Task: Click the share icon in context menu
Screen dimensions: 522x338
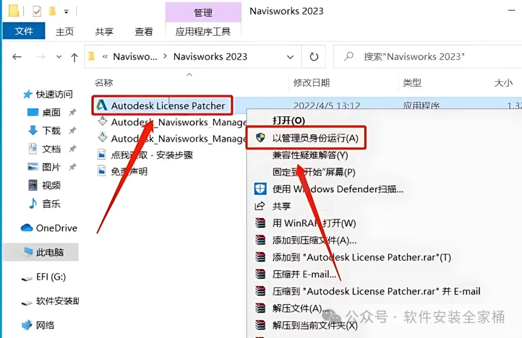Action: tap(260, 206)
